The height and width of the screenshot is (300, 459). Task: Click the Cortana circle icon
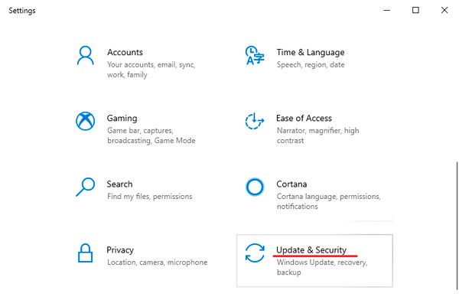pos(255,187)
